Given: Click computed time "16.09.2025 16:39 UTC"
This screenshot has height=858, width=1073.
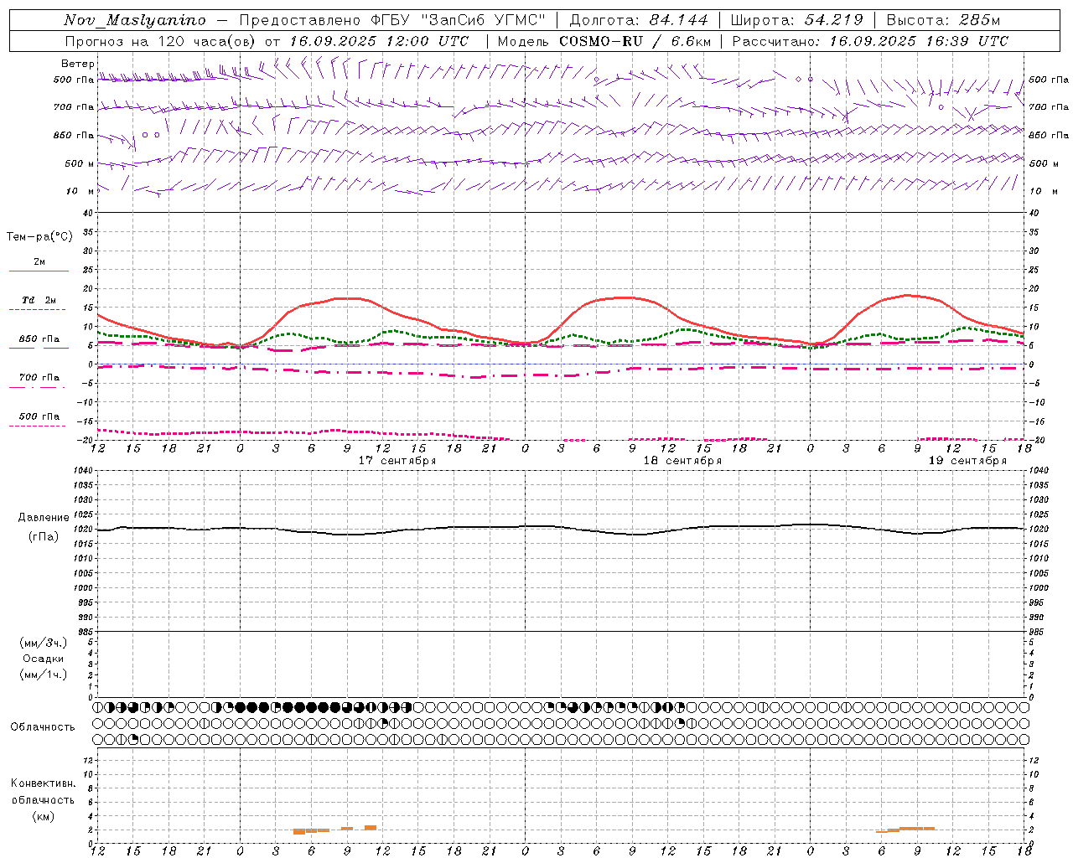Looking at the screenshot, I should [919, 41].
